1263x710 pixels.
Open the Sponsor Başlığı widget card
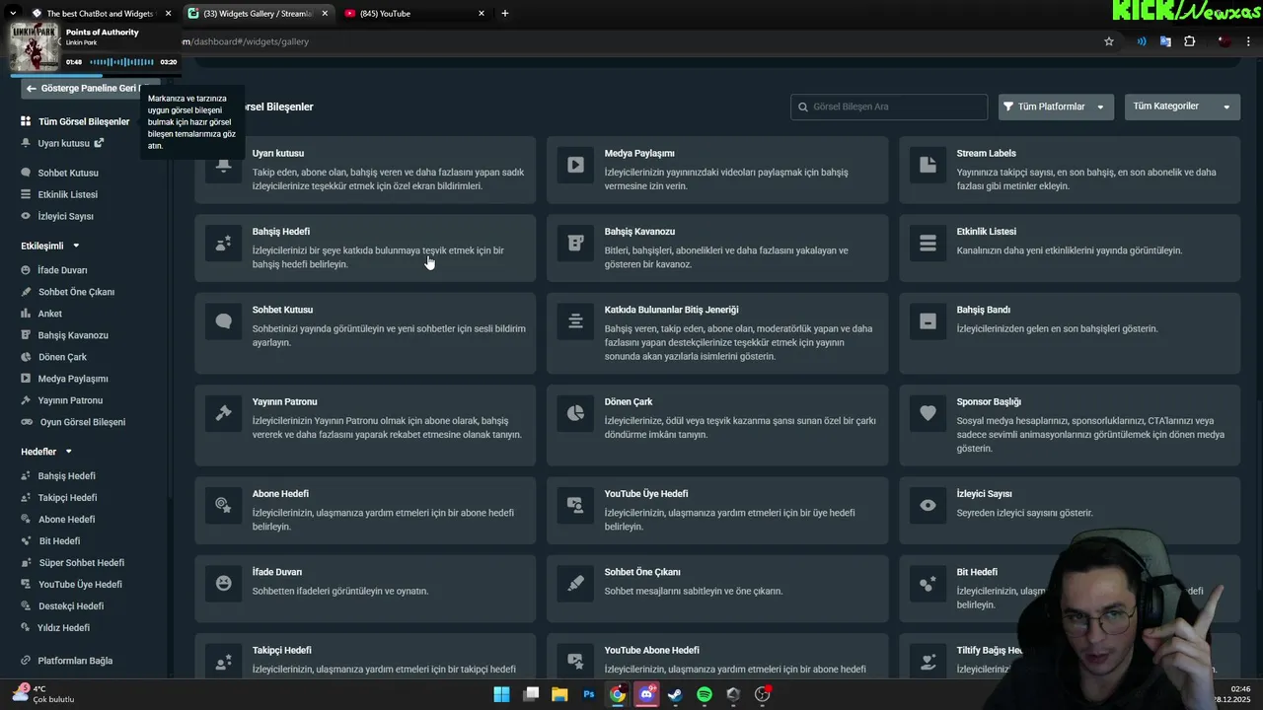(x=1070, y=425)
